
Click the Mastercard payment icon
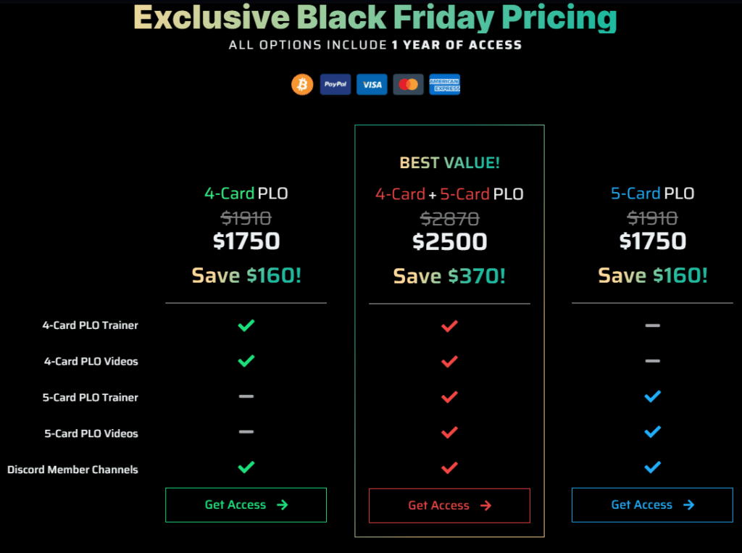(408, 85)
